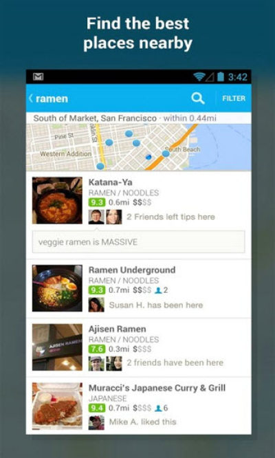Tap Mike A. avatar on Muracci's listing
The width and height of the screenshot is (275, 458).
[x=96, y=422]
